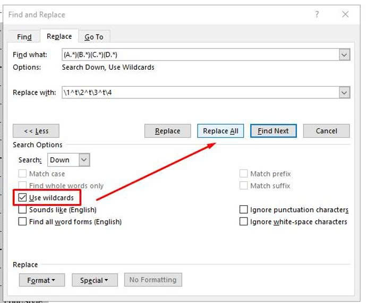Check Find all word forms (English)
Screen dimensions: 366x303
point(22,222)
